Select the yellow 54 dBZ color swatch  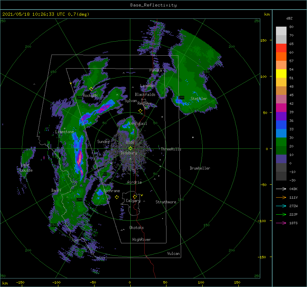pyautogui.click(x=281, y=73)
